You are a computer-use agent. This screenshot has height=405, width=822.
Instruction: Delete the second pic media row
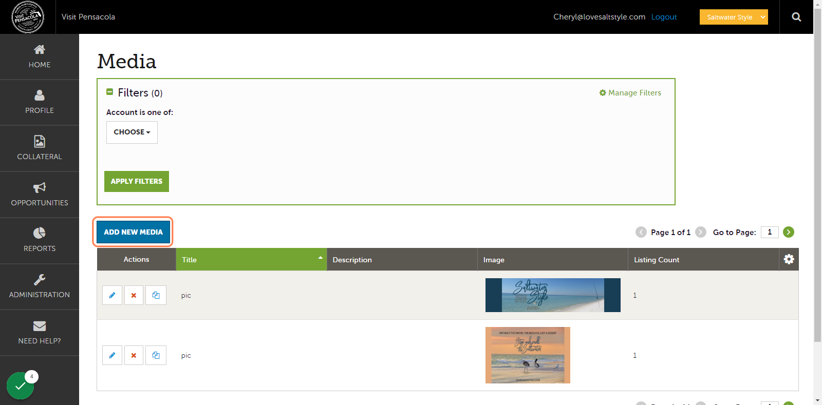pos(134,355)
